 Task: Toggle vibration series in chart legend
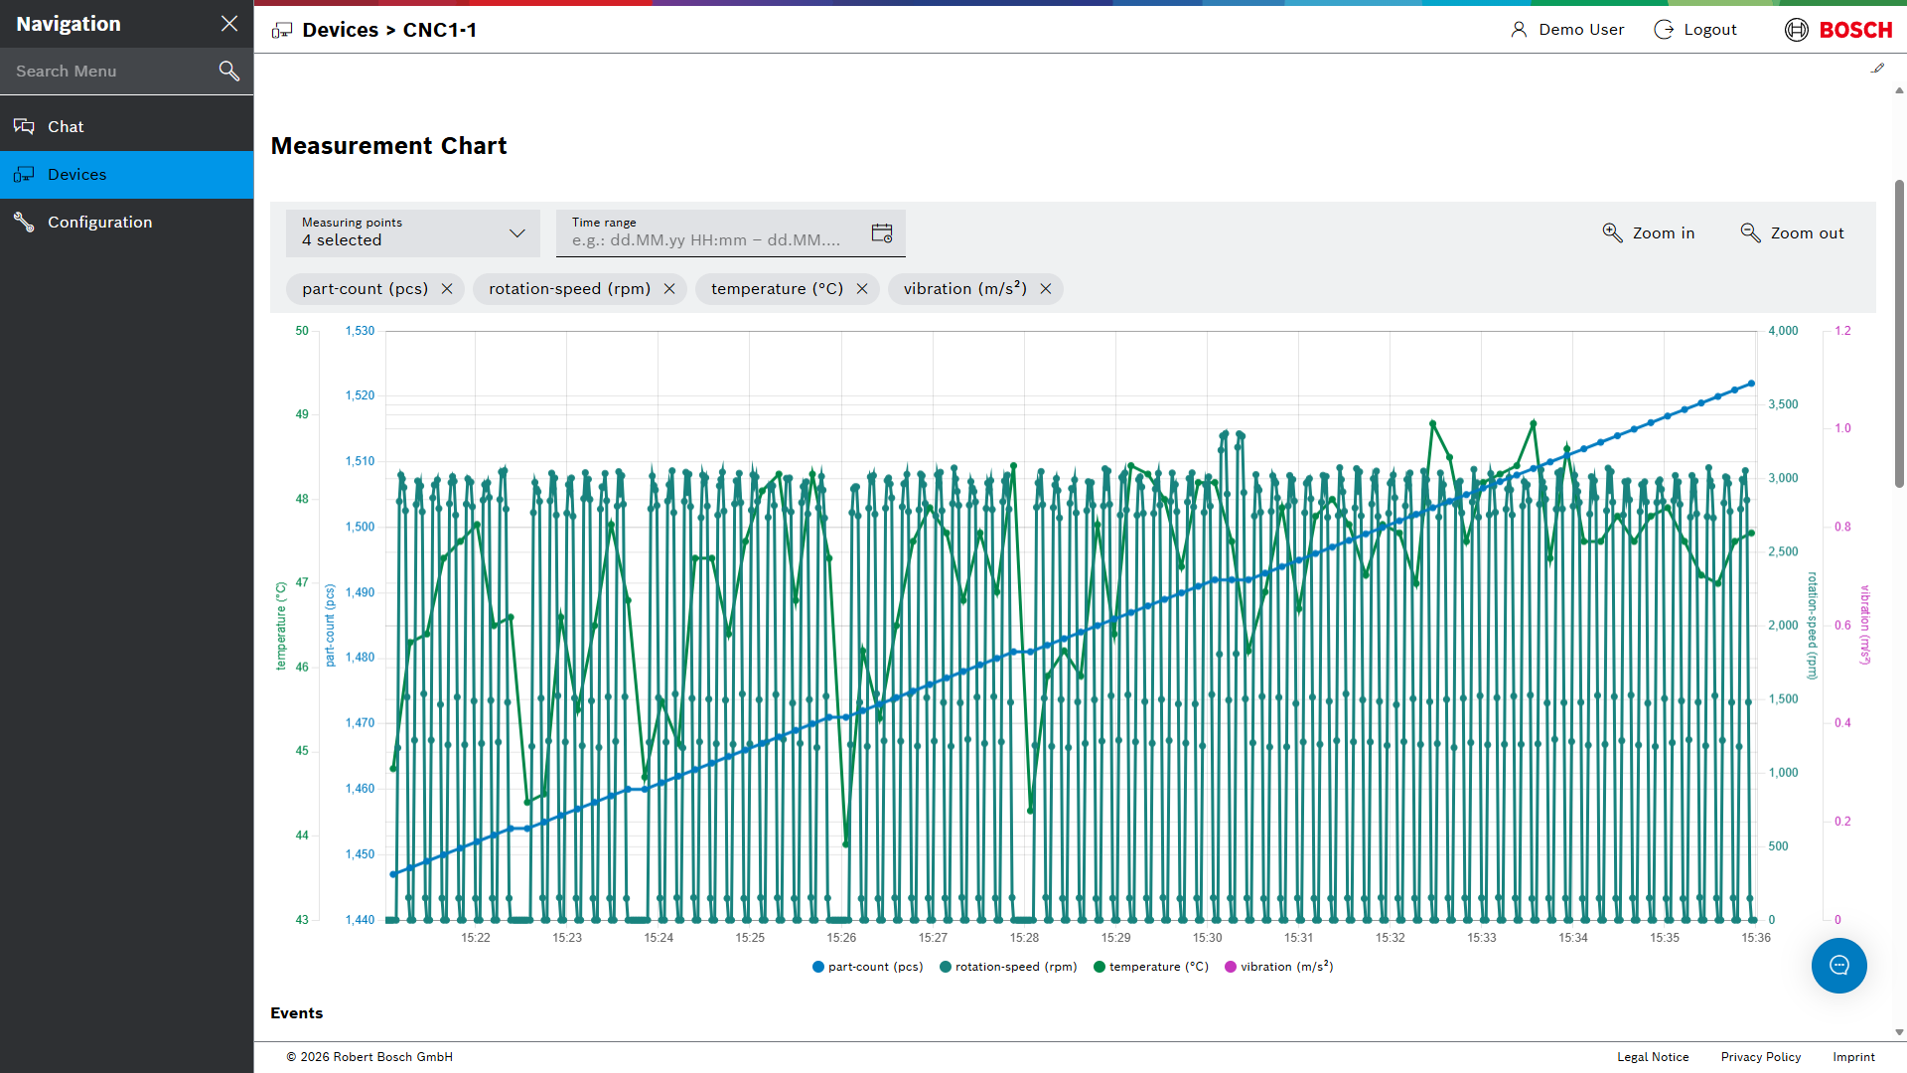pyautogui.click(x=1279, y=967)
